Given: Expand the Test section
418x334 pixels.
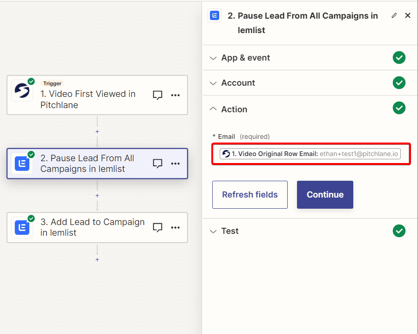Looking at the screenshot, I should point(310,231).
